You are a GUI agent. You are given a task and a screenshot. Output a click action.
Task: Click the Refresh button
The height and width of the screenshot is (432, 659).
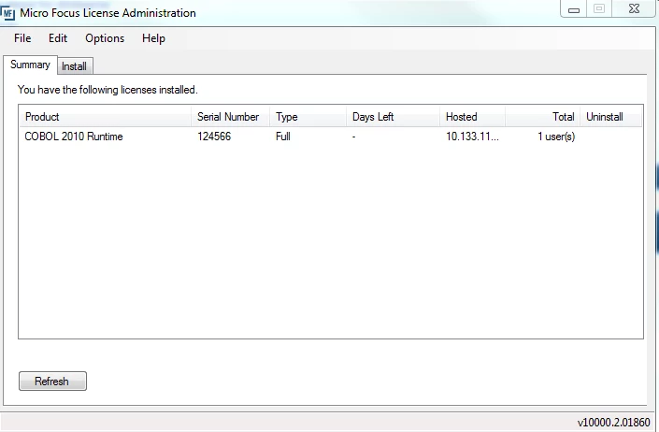tap(52, 382)
